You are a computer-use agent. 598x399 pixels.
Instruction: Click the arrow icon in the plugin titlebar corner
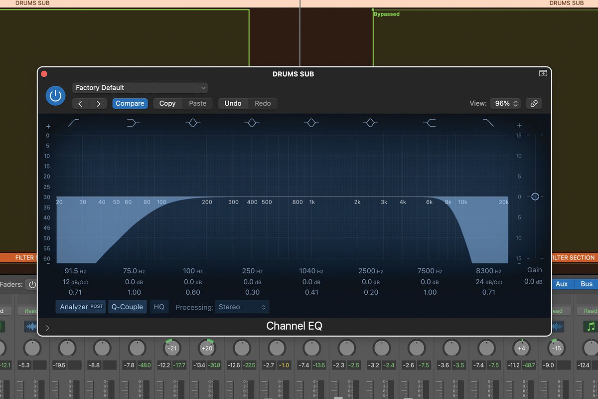[x=543, y=73]
